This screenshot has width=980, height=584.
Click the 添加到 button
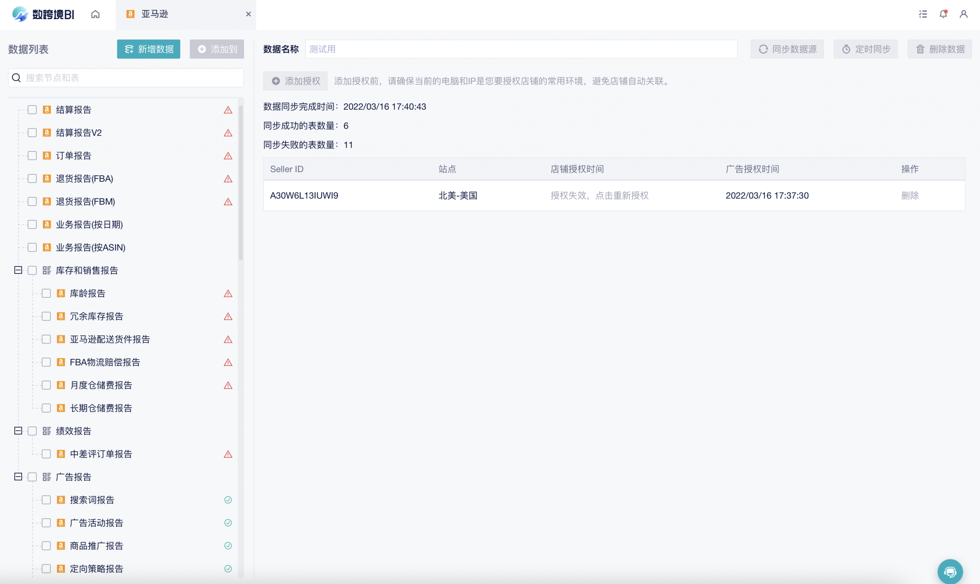click(217, 49)
